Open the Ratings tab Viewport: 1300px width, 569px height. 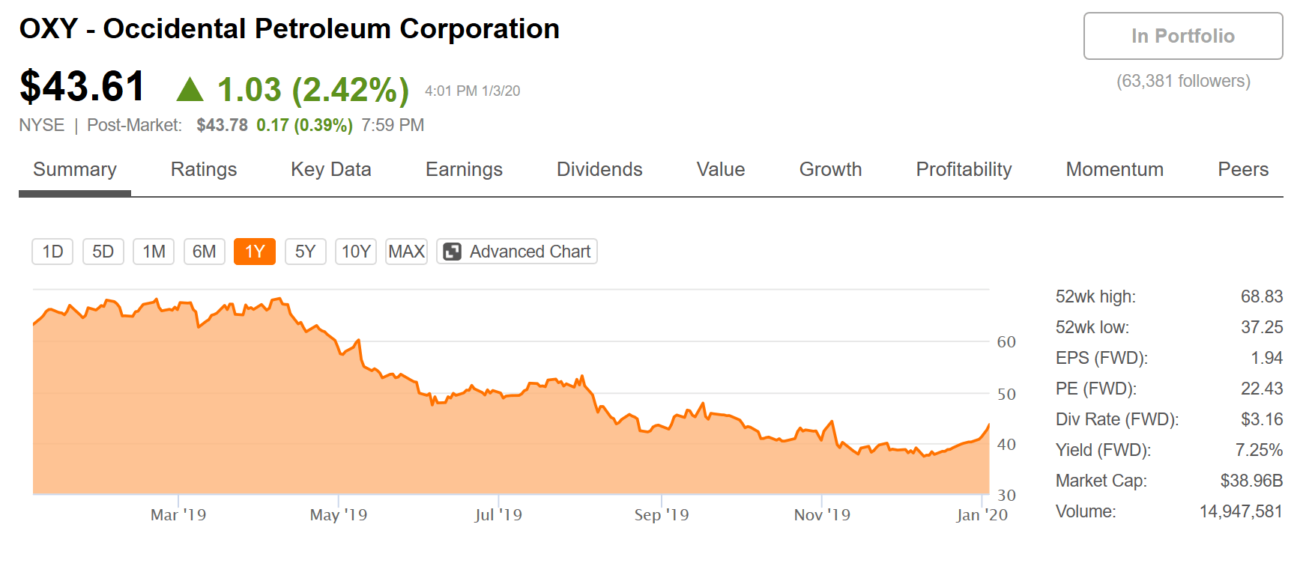204,170
